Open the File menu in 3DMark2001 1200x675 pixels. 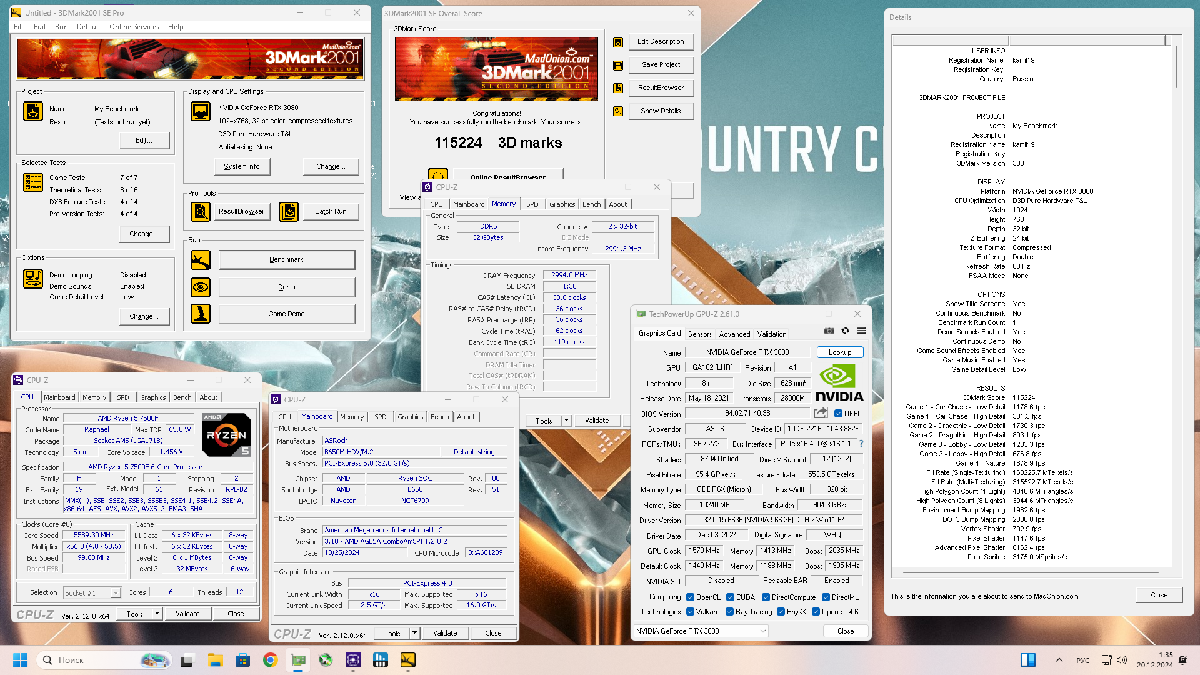point(19,27)
